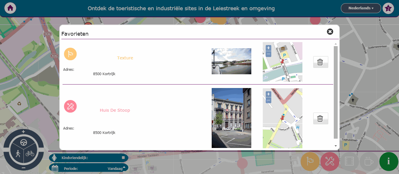View the Texture bridge photo
This screenshot has width=399, height=174.
[x=231, y=61]
